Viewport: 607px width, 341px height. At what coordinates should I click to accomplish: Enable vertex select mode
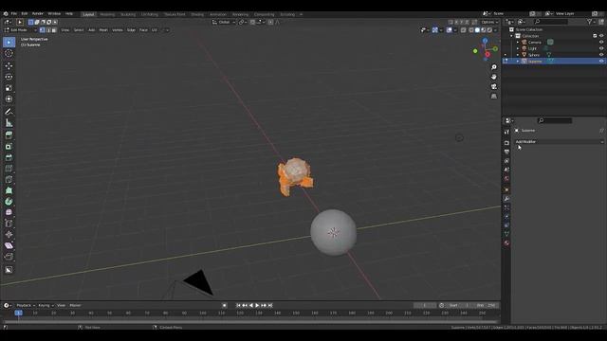pyautogui.click(x=42, y=29)
